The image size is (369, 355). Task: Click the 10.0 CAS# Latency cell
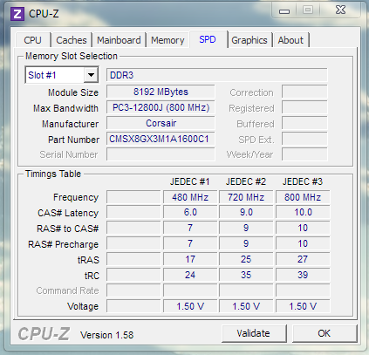(x=303, y=212)
